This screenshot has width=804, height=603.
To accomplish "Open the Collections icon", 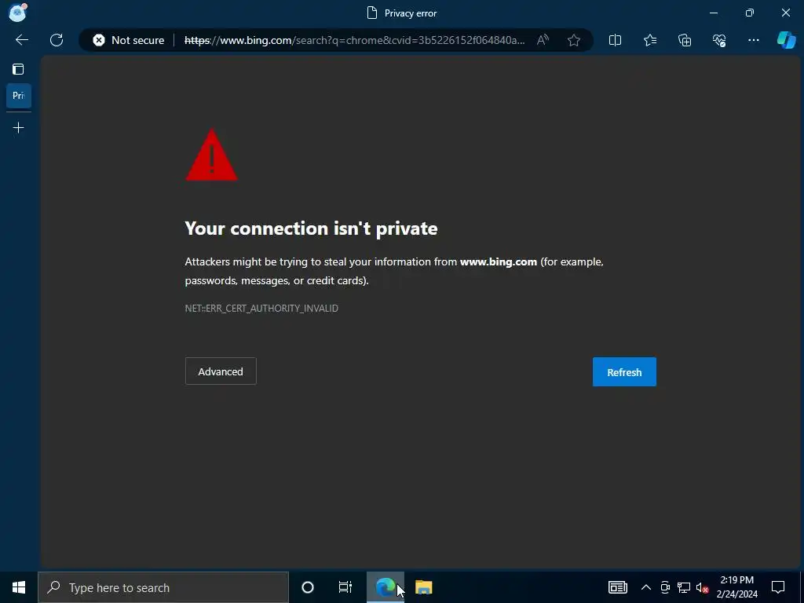I will (685, 40).
